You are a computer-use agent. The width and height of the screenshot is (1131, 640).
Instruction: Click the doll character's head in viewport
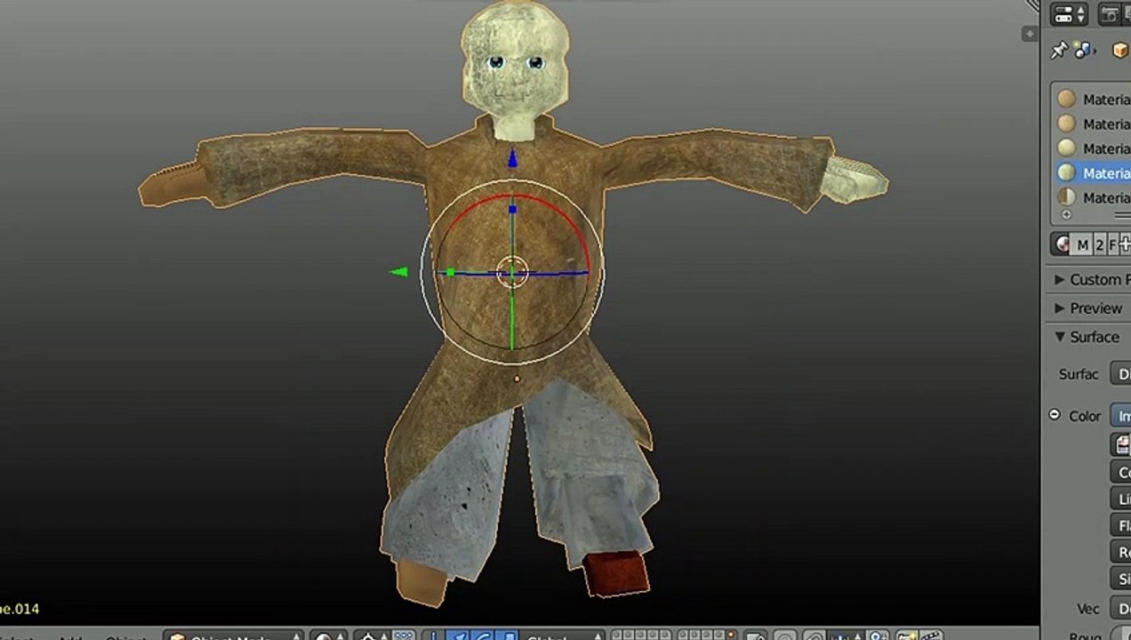(514, 60)
